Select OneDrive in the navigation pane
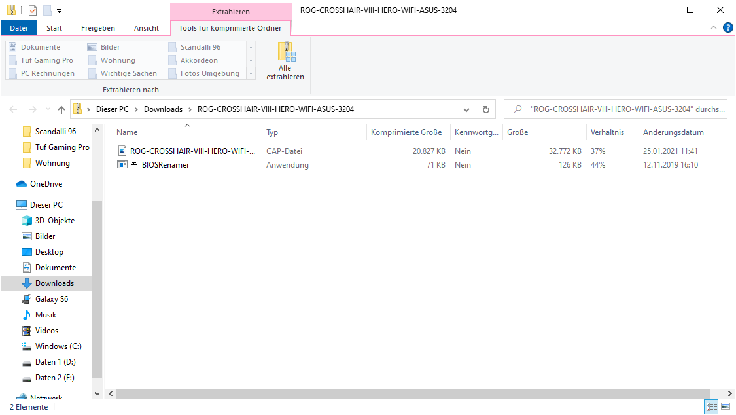This screenshot has height=415, width=736. coord(39,183)
